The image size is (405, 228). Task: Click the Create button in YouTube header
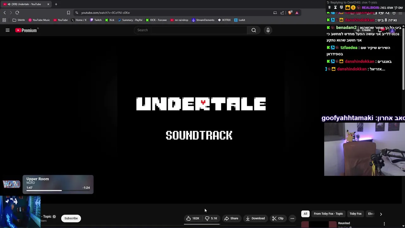click(x=364, y=30)
